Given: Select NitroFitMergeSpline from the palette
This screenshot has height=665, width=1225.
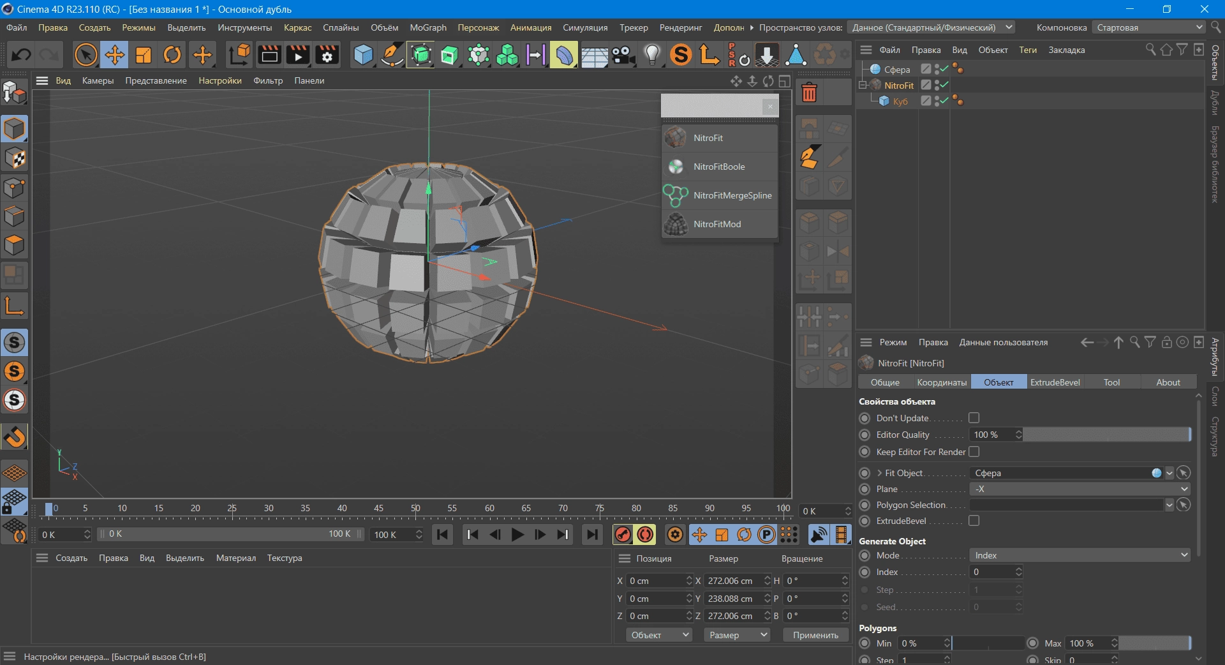Looking at the screenshot, I should [x=720, y=195].
